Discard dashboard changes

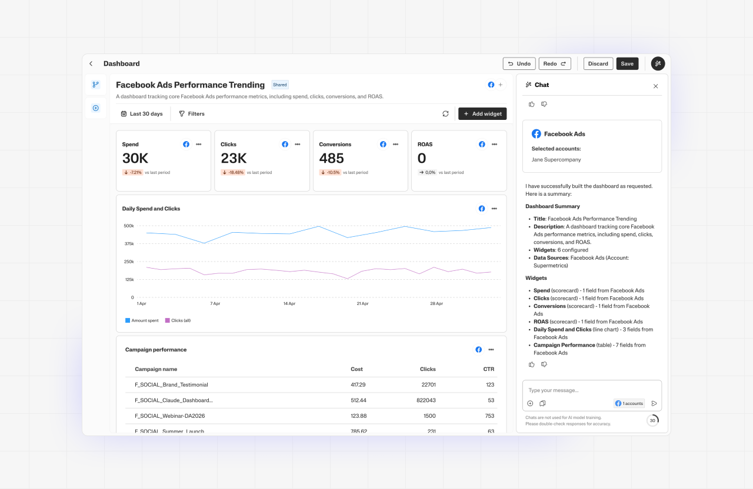point(598,63)
